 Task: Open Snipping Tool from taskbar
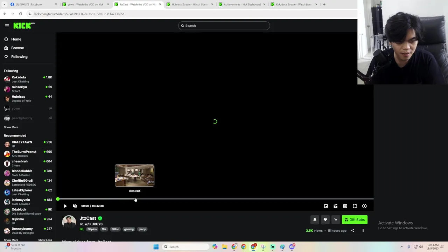pyautogui.click(x=263, y=247)
